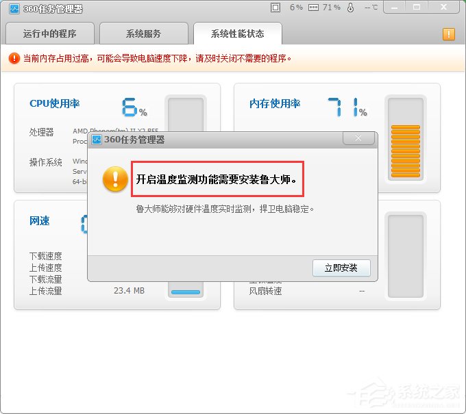
Task: Click the red memory warning message text
Action: click(157, 58)
